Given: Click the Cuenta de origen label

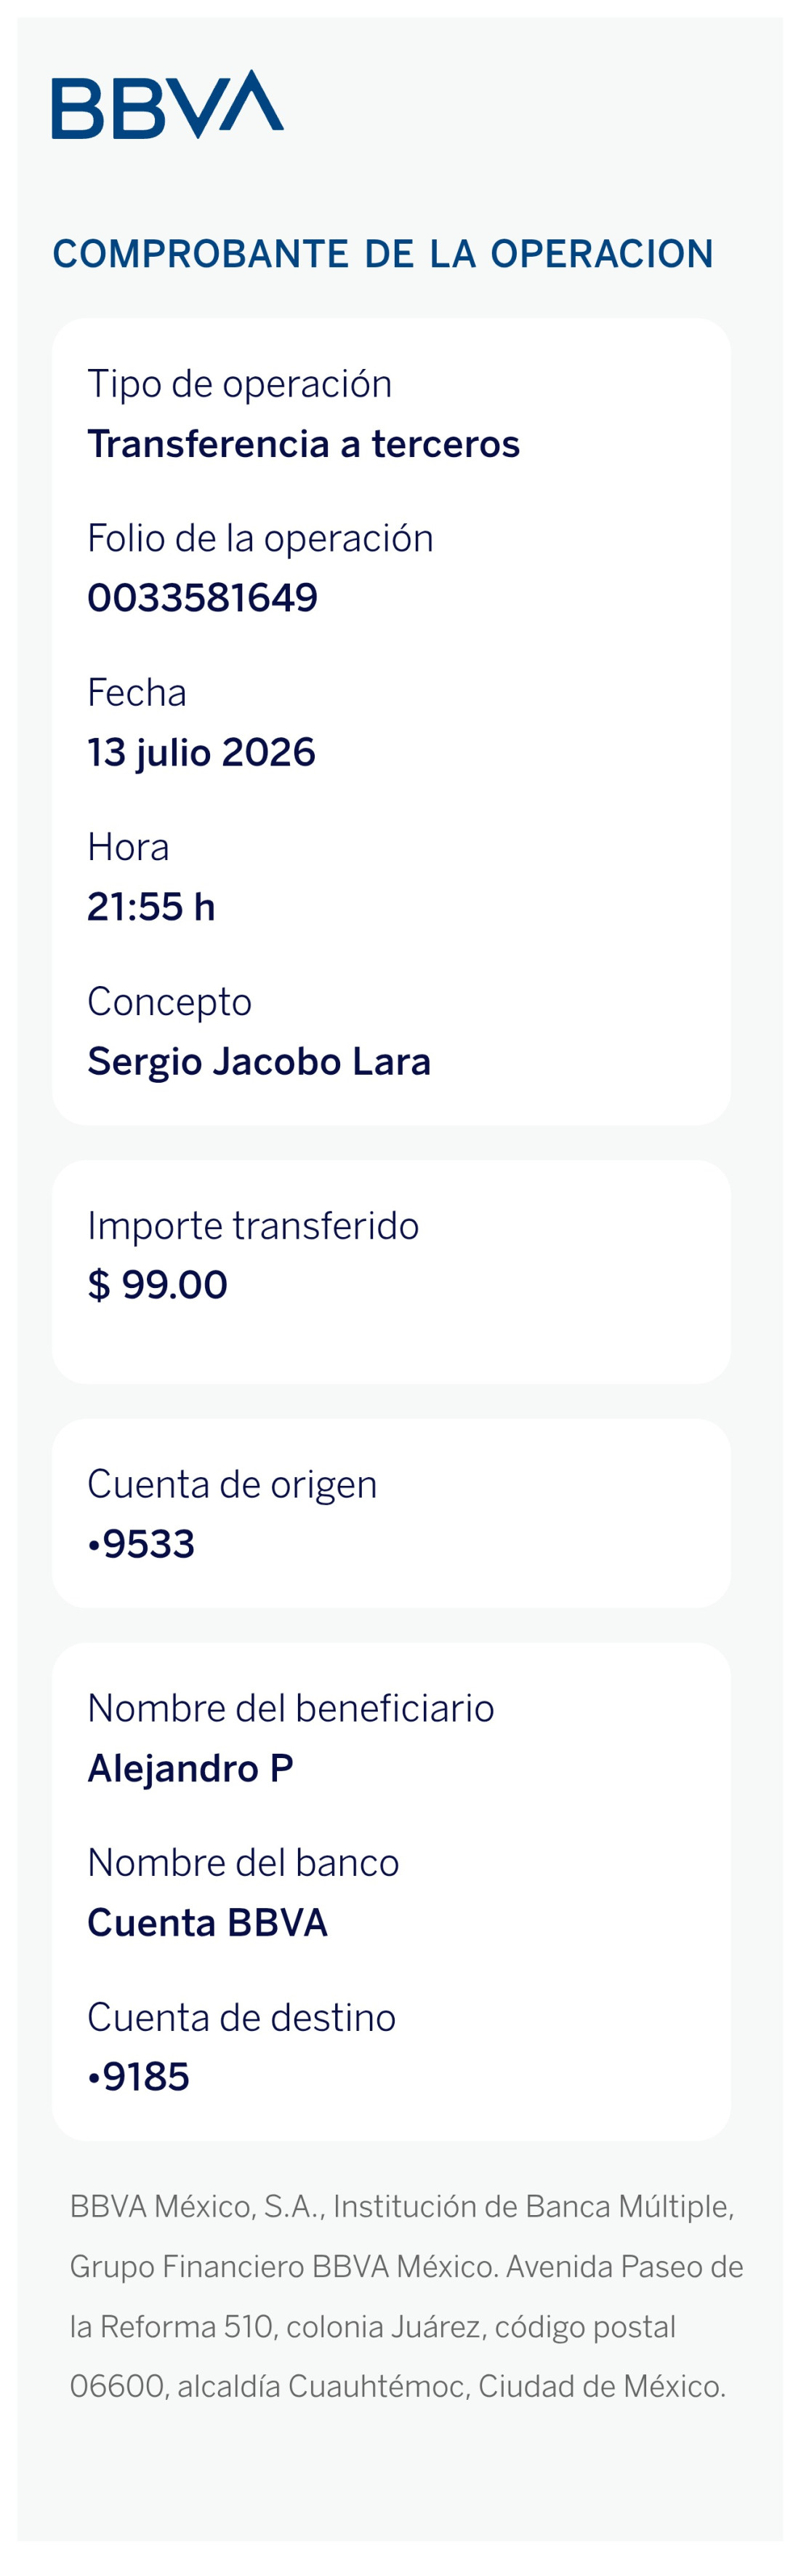Looking at the screenshot, I should (x=233, y=1485).
